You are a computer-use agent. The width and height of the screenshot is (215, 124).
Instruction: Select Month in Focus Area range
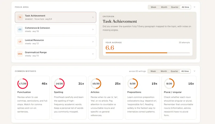click(x=164, y=7)
